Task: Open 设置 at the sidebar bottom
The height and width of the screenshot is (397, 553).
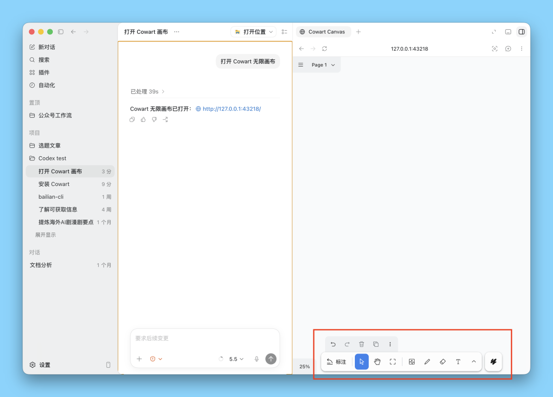Action: point(40,365)
